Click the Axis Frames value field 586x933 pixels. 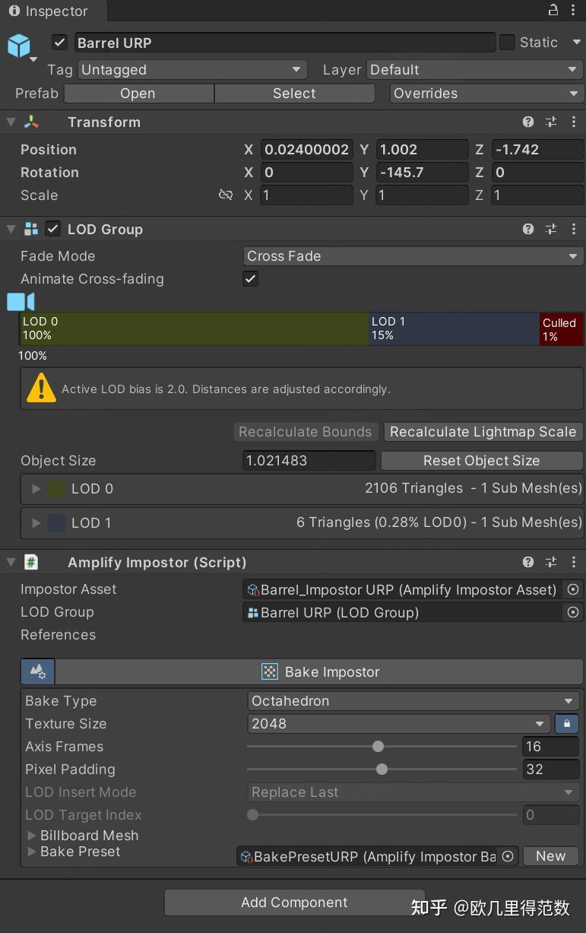coord(551,746)
